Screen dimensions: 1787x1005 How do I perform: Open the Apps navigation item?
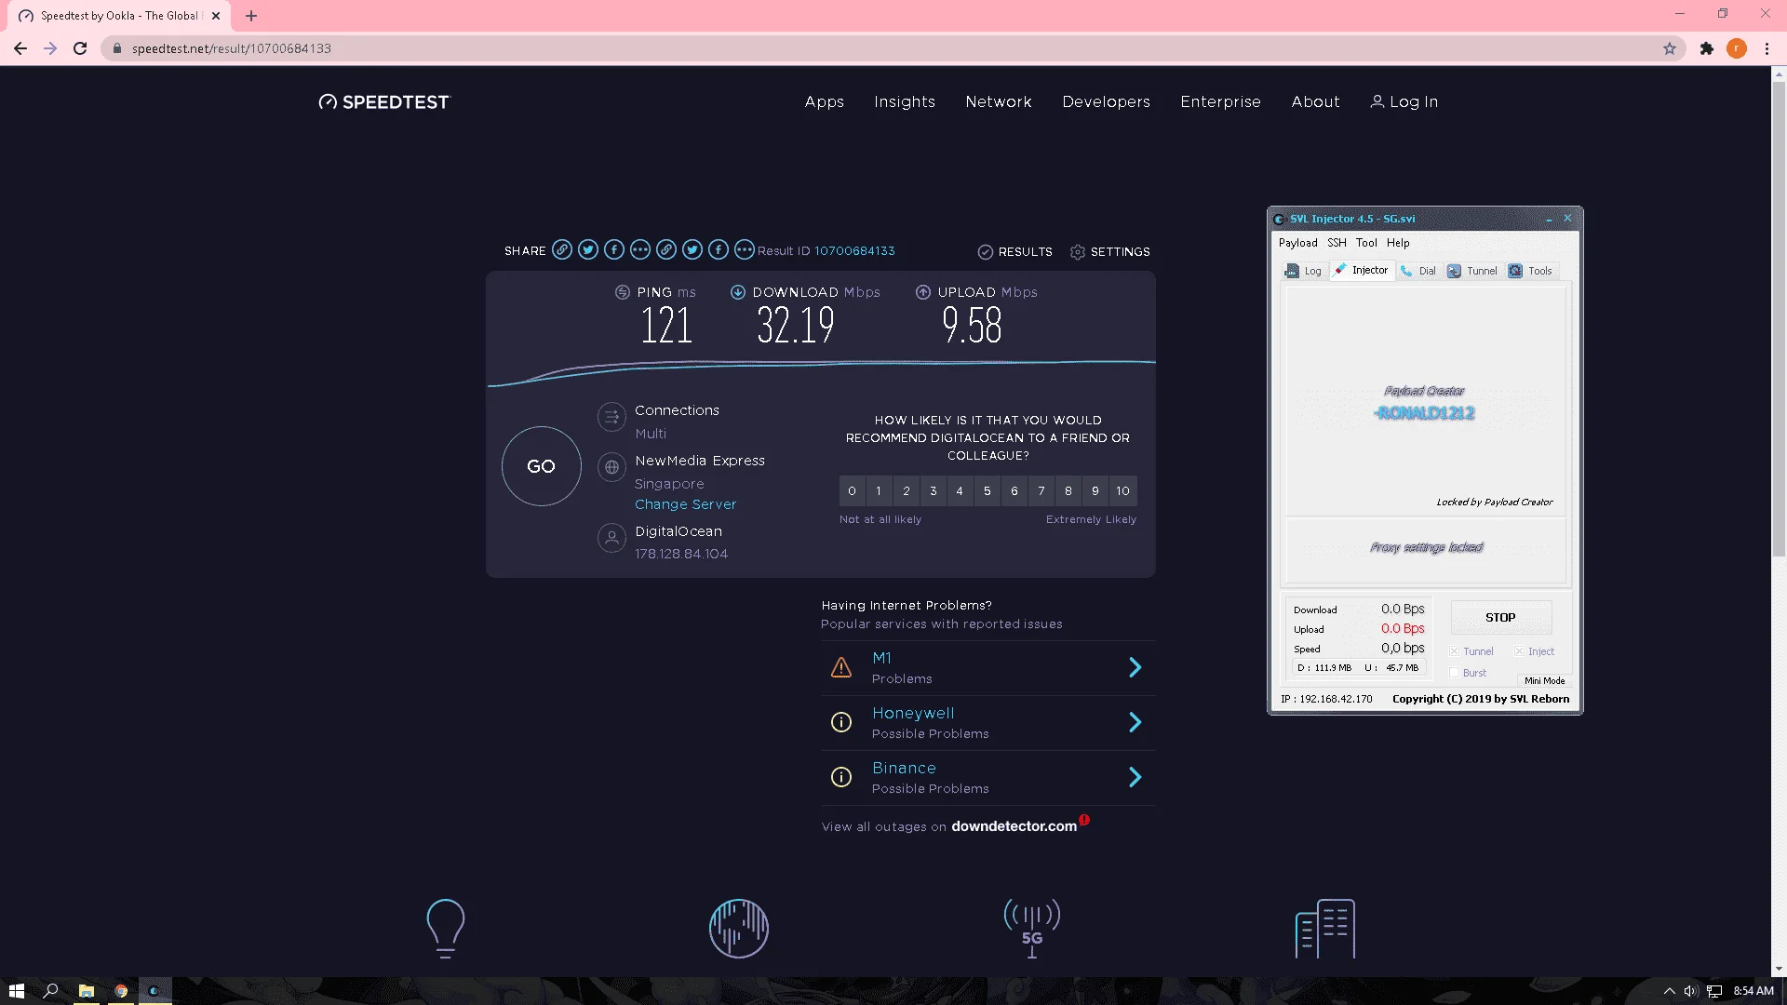[825, 102]
